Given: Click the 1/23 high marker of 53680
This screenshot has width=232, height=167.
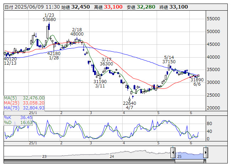Looking at the screenshot, I should point(49,19).
